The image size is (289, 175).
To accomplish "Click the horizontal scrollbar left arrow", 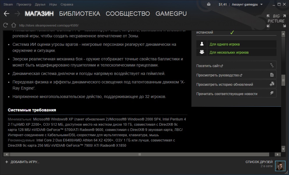I will pyautogui.click(x=7, y=154).
